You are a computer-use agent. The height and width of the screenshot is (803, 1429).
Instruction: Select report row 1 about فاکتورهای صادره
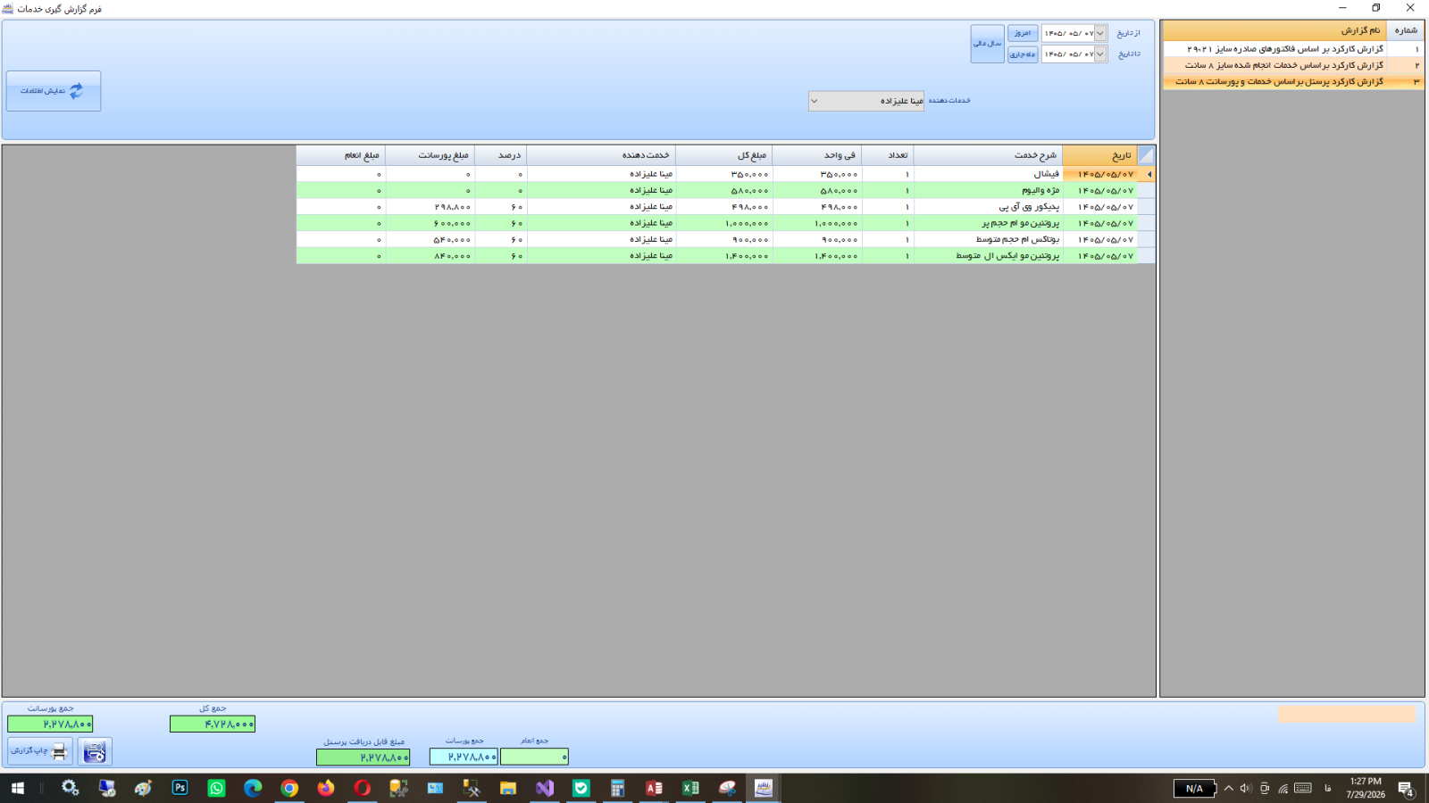tap(1293, 49)
